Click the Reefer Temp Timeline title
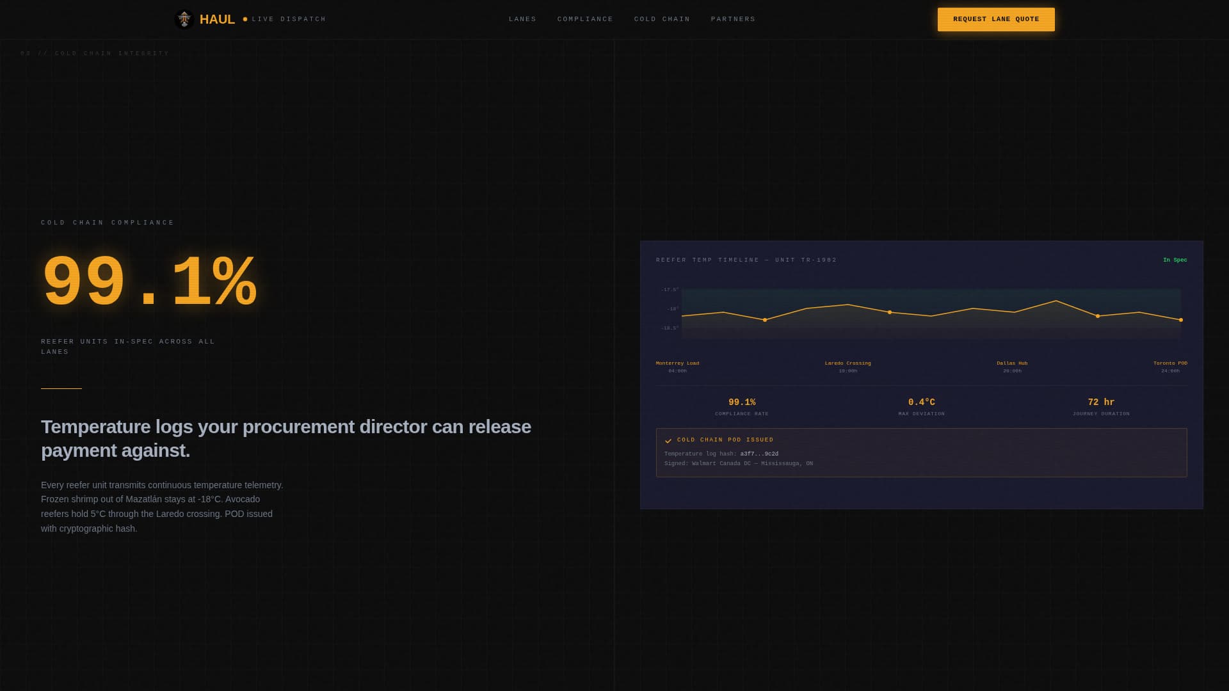The image size is (1229, 691). tap(746, 260)
